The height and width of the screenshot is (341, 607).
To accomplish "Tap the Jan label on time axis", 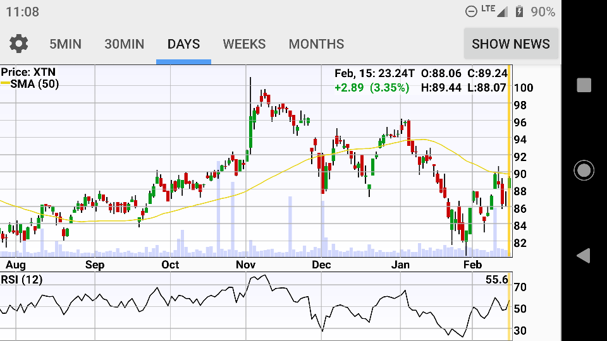I will coord(401,265).
